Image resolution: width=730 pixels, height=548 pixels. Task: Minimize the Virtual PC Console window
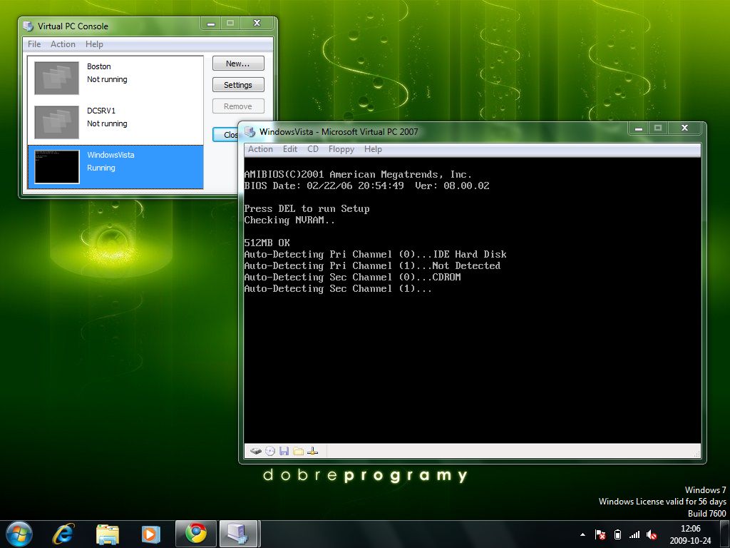coord(211,24)
